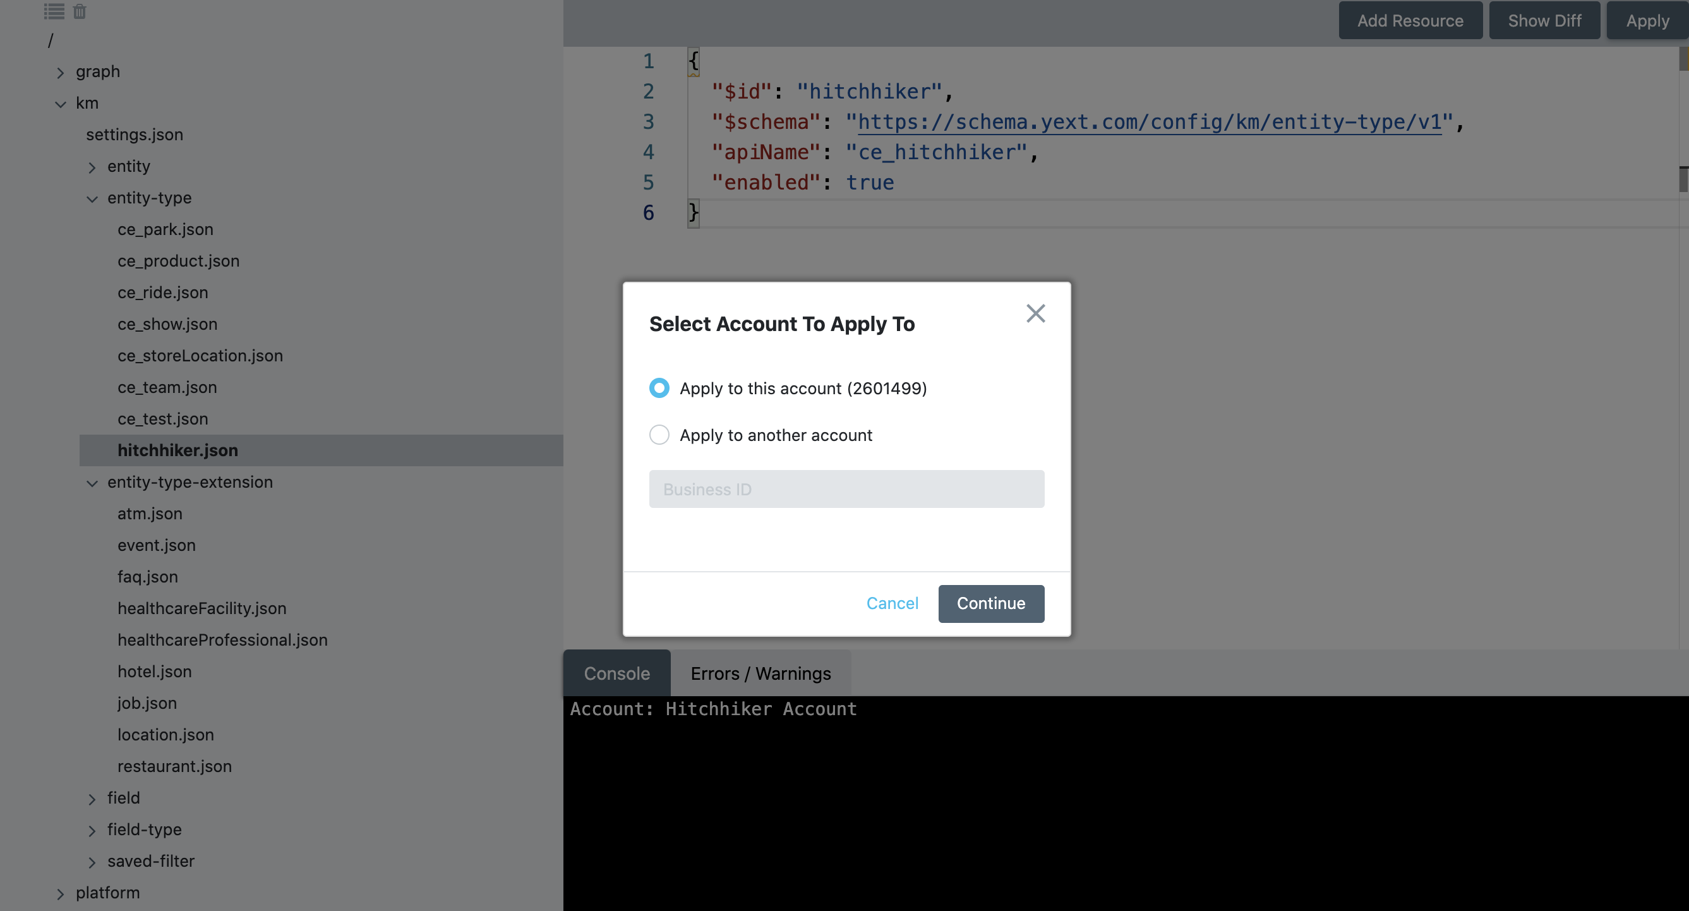Open faq.json file
Viewport: 1689px width, 911px height.
pyautogui.click(x=148, y=577)
